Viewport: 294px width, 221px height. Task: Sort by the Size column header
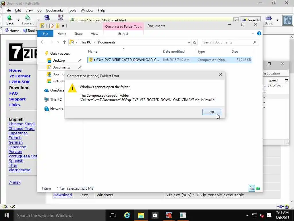235,51
